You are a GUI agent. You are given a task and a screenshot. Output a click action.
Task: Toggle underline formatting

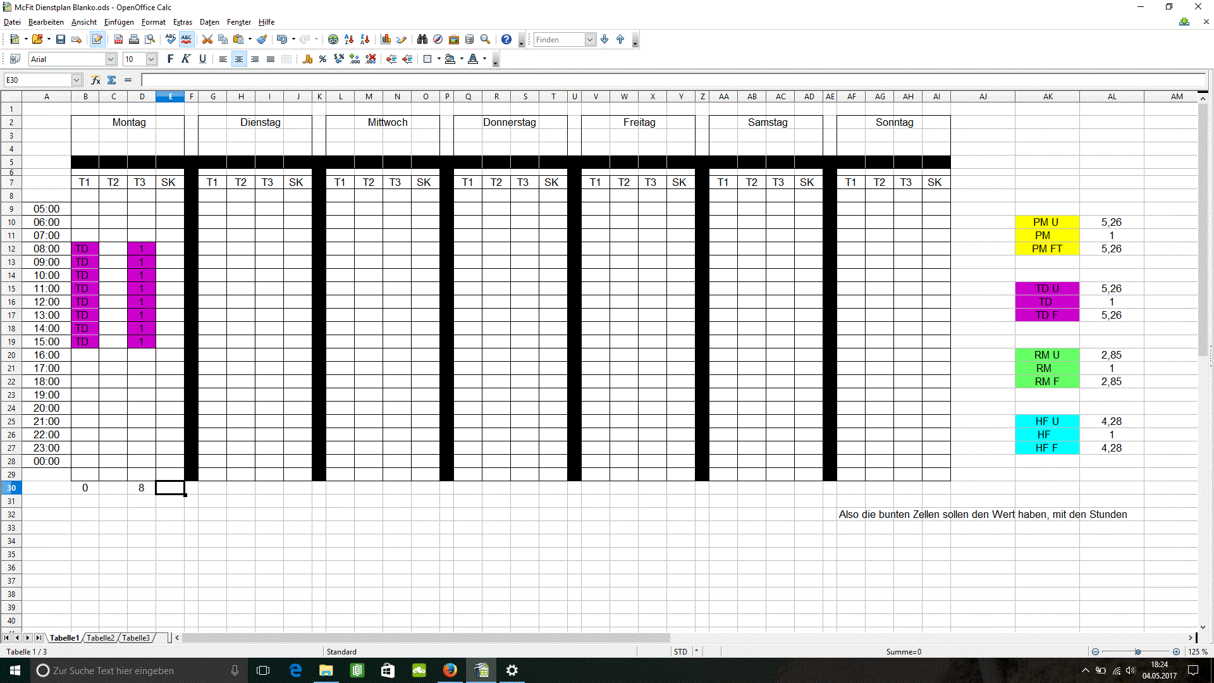click(202, 59)
